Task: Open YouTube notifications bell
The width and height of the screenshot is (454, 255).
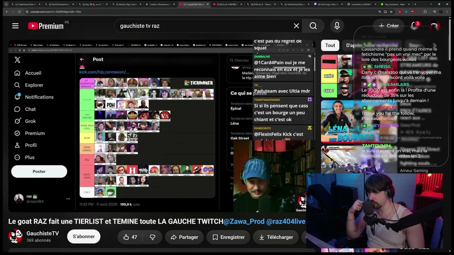Action: pyautogui.click(x=414, y=25)
